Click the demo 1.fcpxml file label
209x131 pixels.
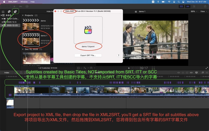click(88, 47)
